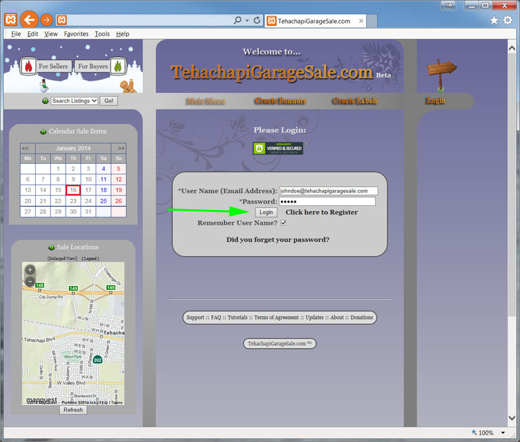The height and width of the screenshot is (442, 520).
Task: Click the 202 marker on the map
Action: [97, 359]
